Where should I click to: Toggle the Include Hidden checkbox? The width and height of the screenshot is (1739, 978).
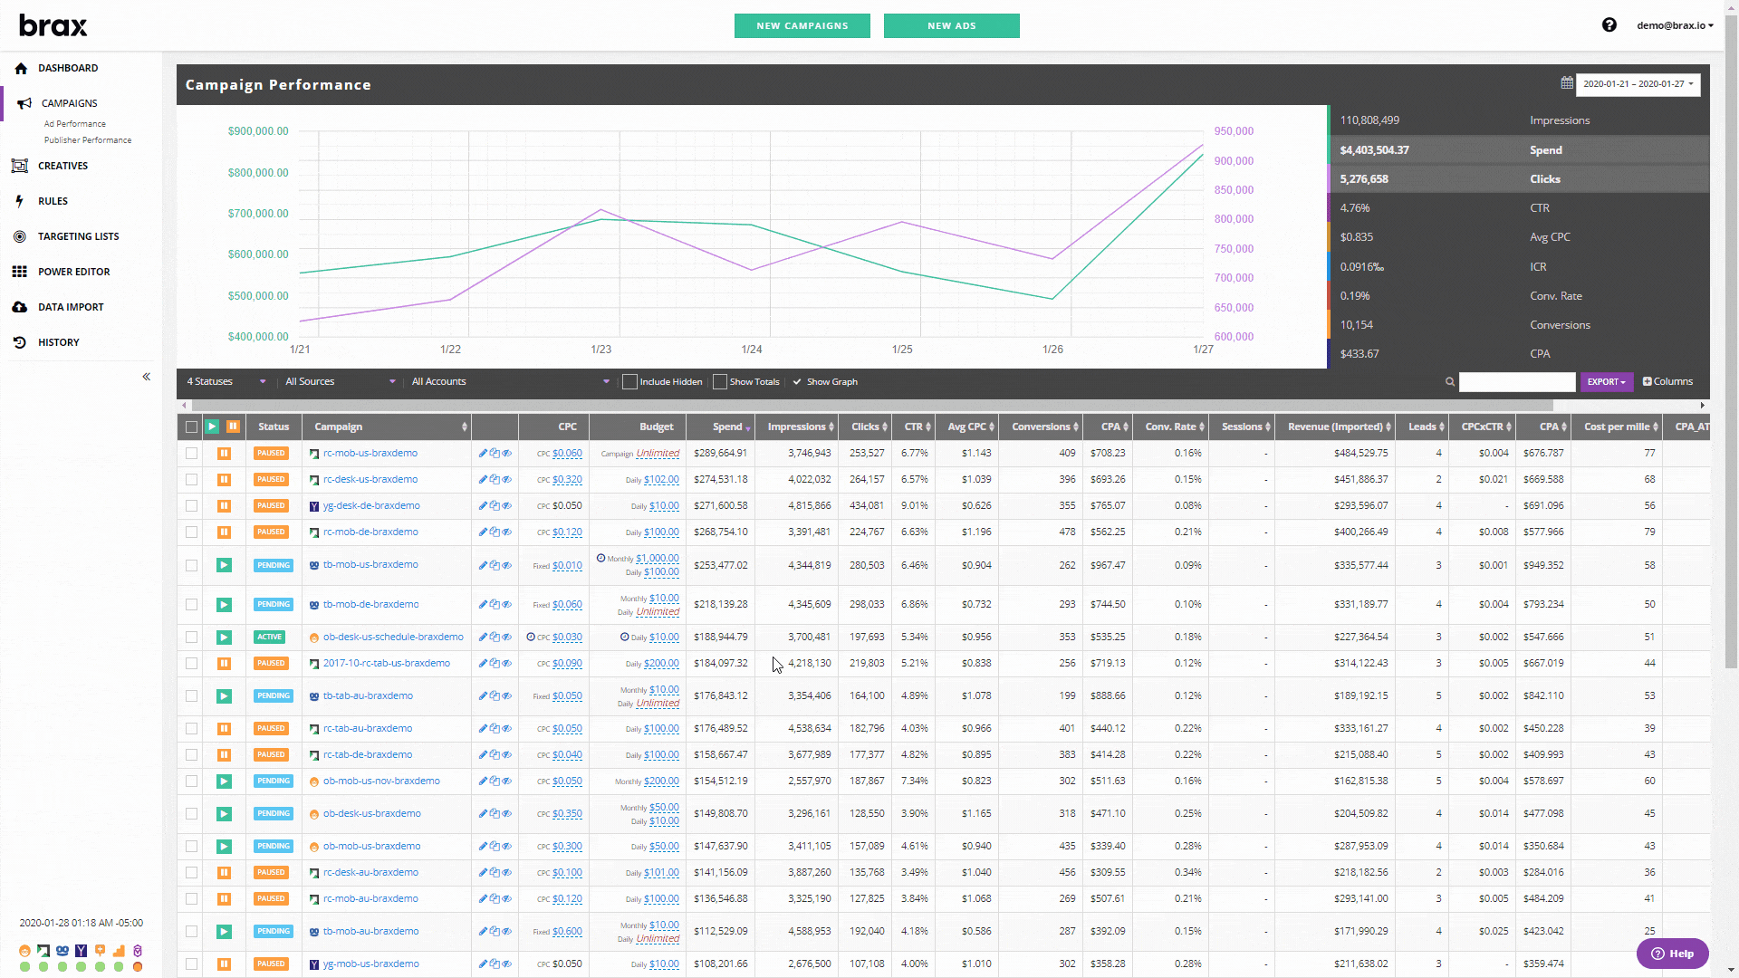tap(629, 382)
